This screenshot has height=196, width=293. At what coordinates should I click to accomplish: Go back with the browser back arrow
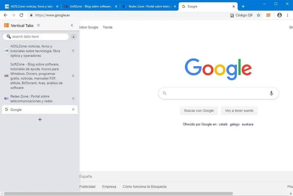point(5,15)
